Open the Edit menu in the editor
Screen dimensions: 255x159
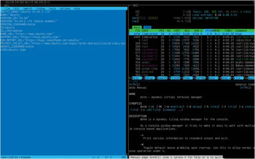(x=16, y=9)
